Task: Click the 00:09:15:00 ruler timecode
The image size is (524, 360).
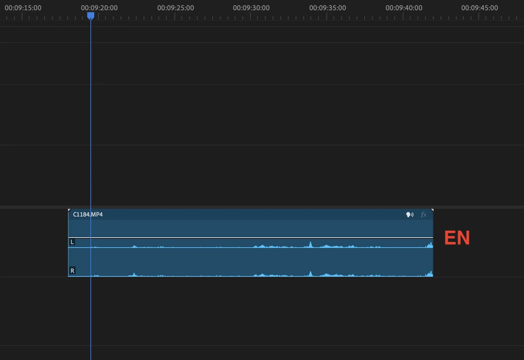Action: 23,8
